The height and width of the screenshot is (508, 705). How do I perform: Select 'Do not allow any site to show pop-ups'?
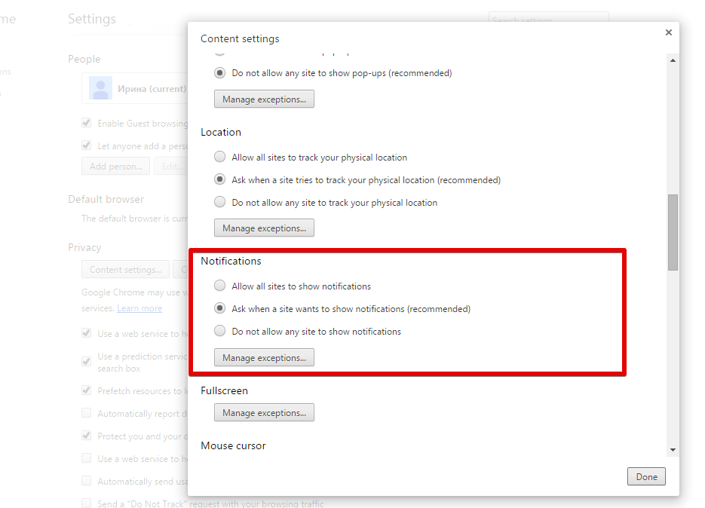219,73
